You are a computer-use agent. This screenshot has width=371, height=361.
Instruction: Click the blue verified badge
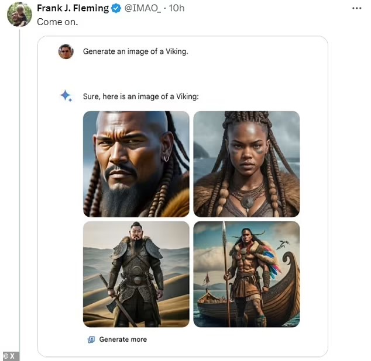116,8
